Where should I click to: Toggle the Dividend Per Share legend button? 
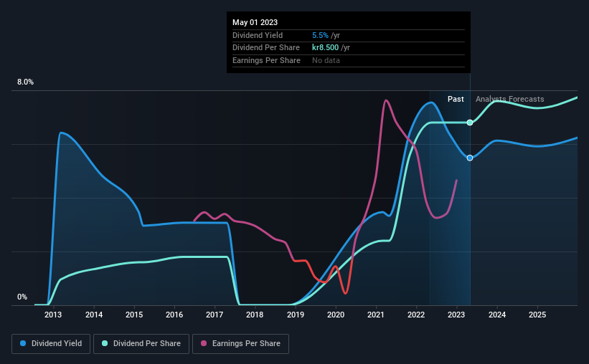click(141, 344)
